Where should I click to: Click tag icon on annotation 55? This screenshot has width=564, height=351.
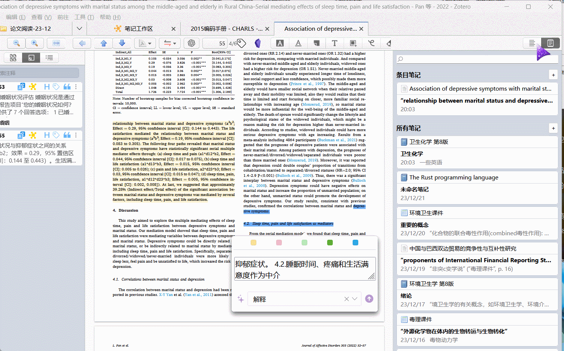coord(56,135)
